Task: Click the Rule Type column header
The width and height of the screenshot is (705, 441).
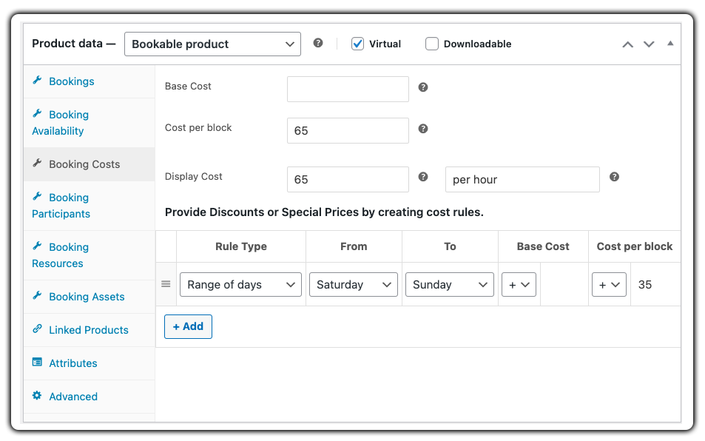Action: click(241, 246)
